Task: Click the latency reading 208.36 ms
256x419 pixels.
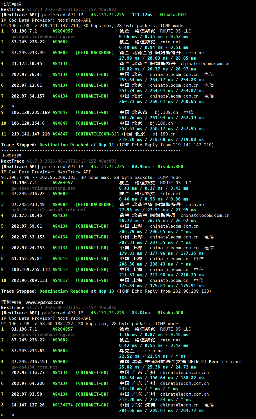Action: pyautogui.click(x=131, y=264)
